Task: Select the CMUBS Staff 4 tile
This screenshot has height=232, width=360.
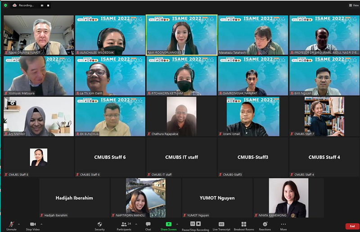Action: pos(324,157)
